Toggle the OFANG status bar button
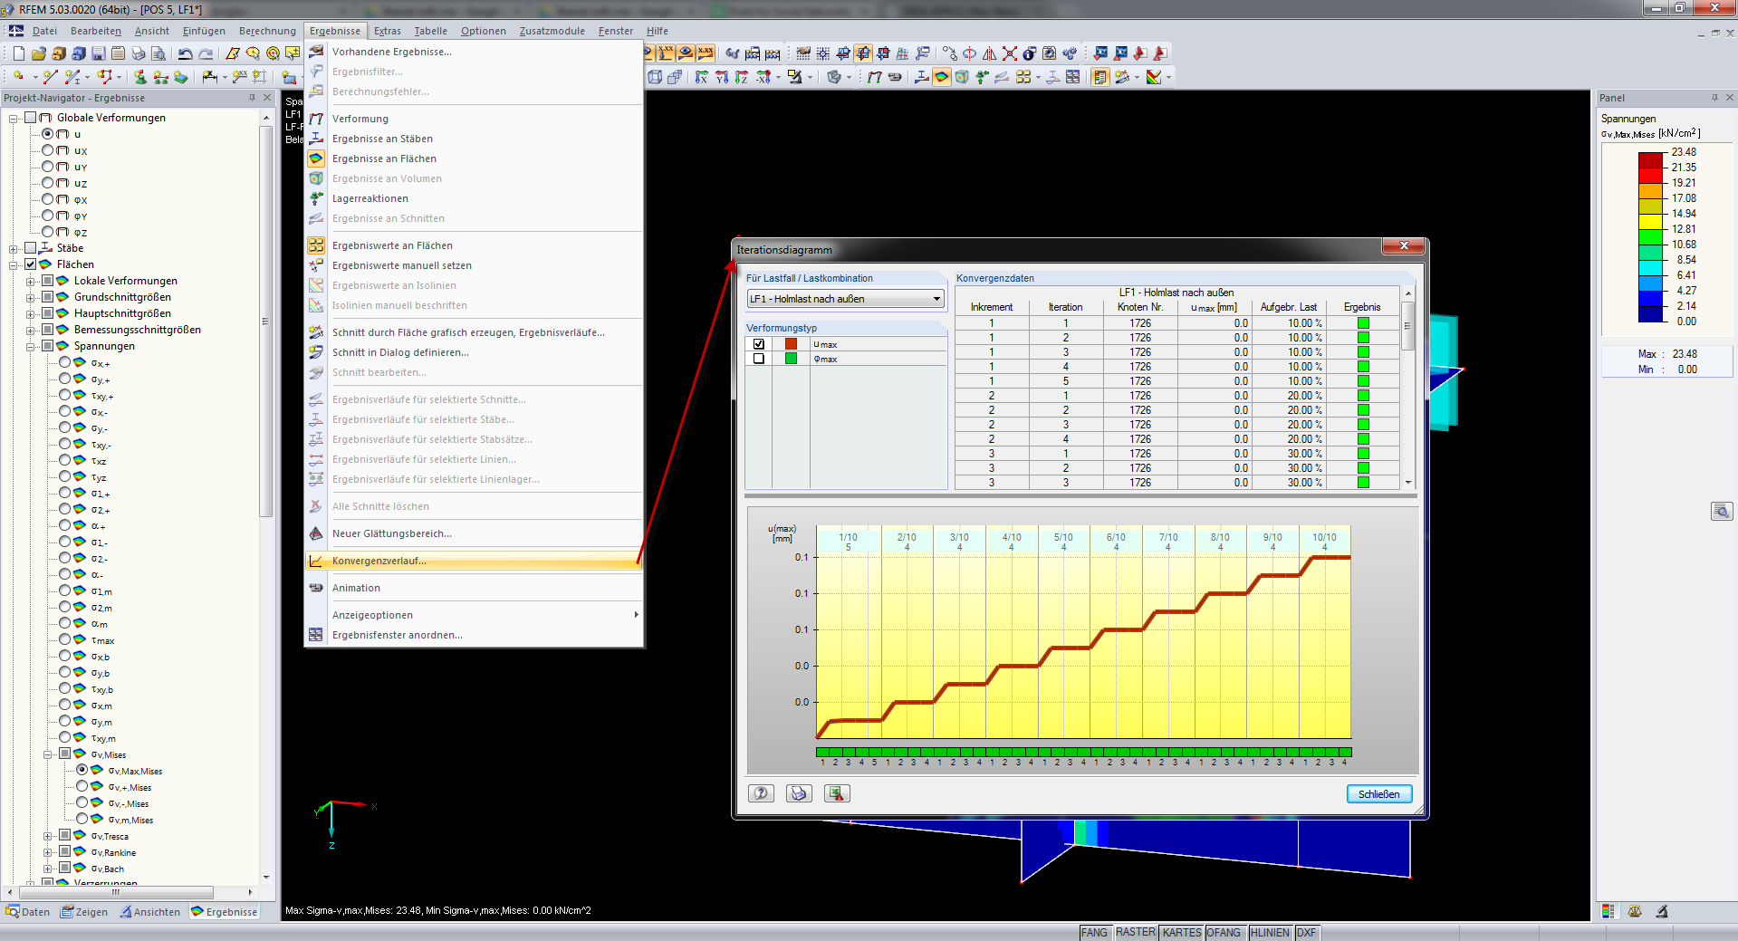 (1224, 933)
